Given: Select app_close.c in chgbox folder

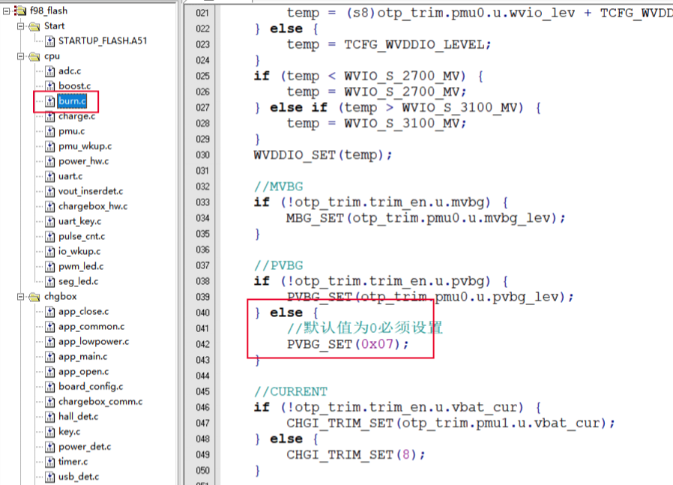Looking at the screenshot, I should pyautogui.click(x=84, y=312).
